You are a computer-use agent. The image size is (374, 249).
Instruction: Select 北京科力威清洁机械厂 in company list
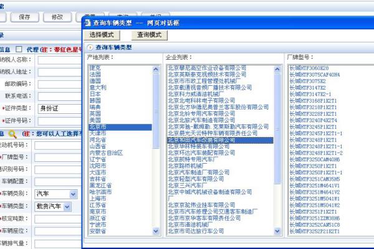tap(196, 94)
